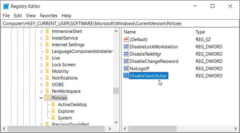
Task: Collapse the Policies key
Action: [x=41, y=98]
